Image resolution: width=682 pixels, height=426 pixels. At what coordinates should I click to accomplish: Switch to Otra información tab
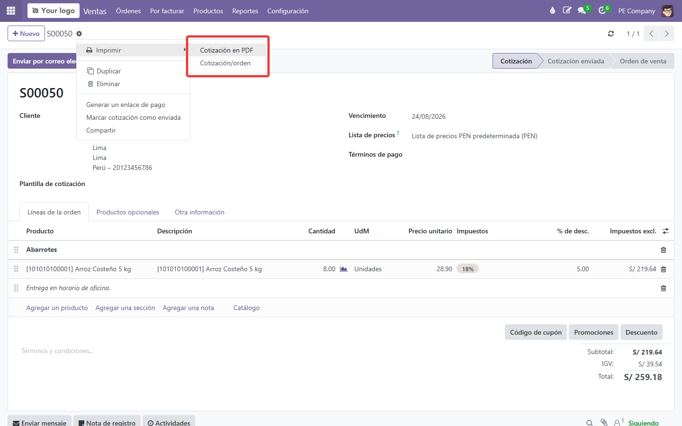click(199, 212)
